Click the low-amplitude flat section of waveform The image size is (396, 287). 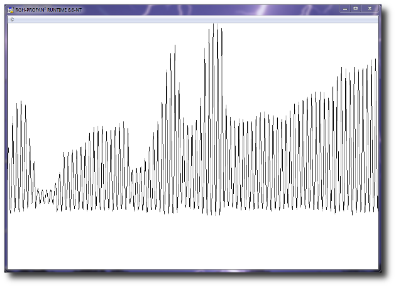pyautogui.click(x=45, y=197)
